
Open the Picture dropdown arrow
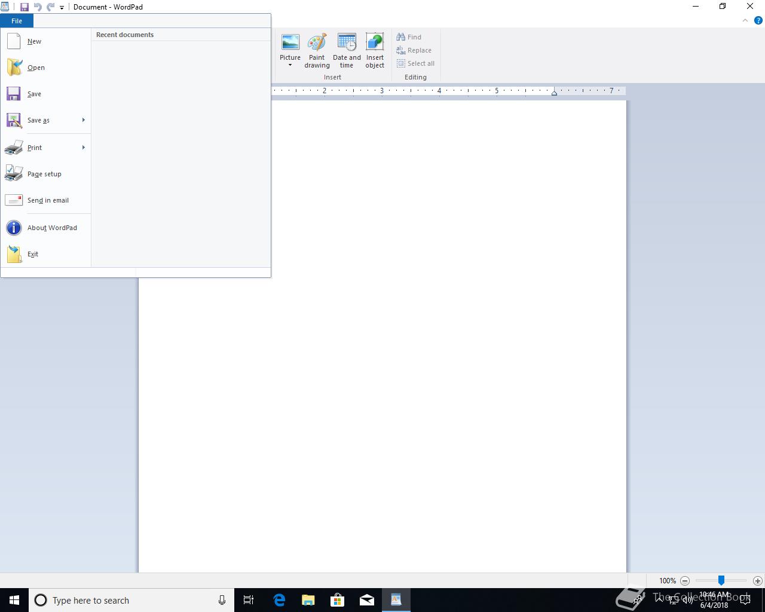point(290,65)
